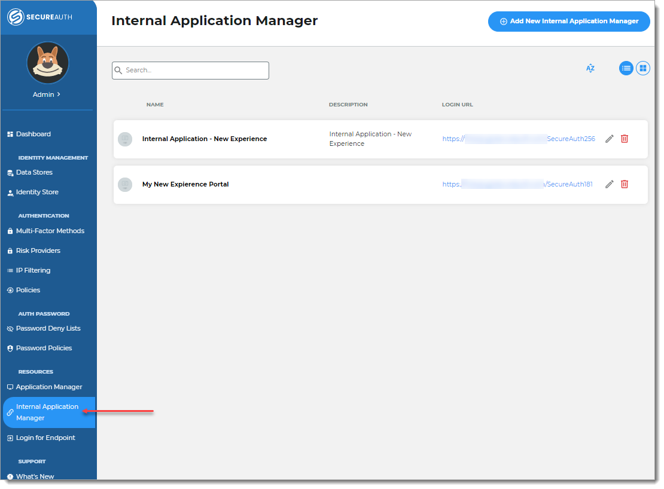Select Data Stores in Identity Management
Viewport: 664px width, 489px height.
pos(33,172)
